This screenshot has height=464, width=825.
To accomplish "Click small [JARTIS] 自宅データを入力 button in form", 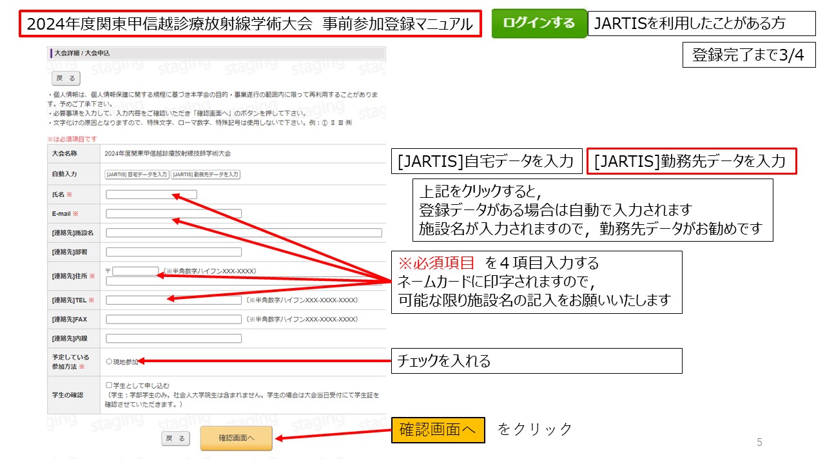I will 137,175.
